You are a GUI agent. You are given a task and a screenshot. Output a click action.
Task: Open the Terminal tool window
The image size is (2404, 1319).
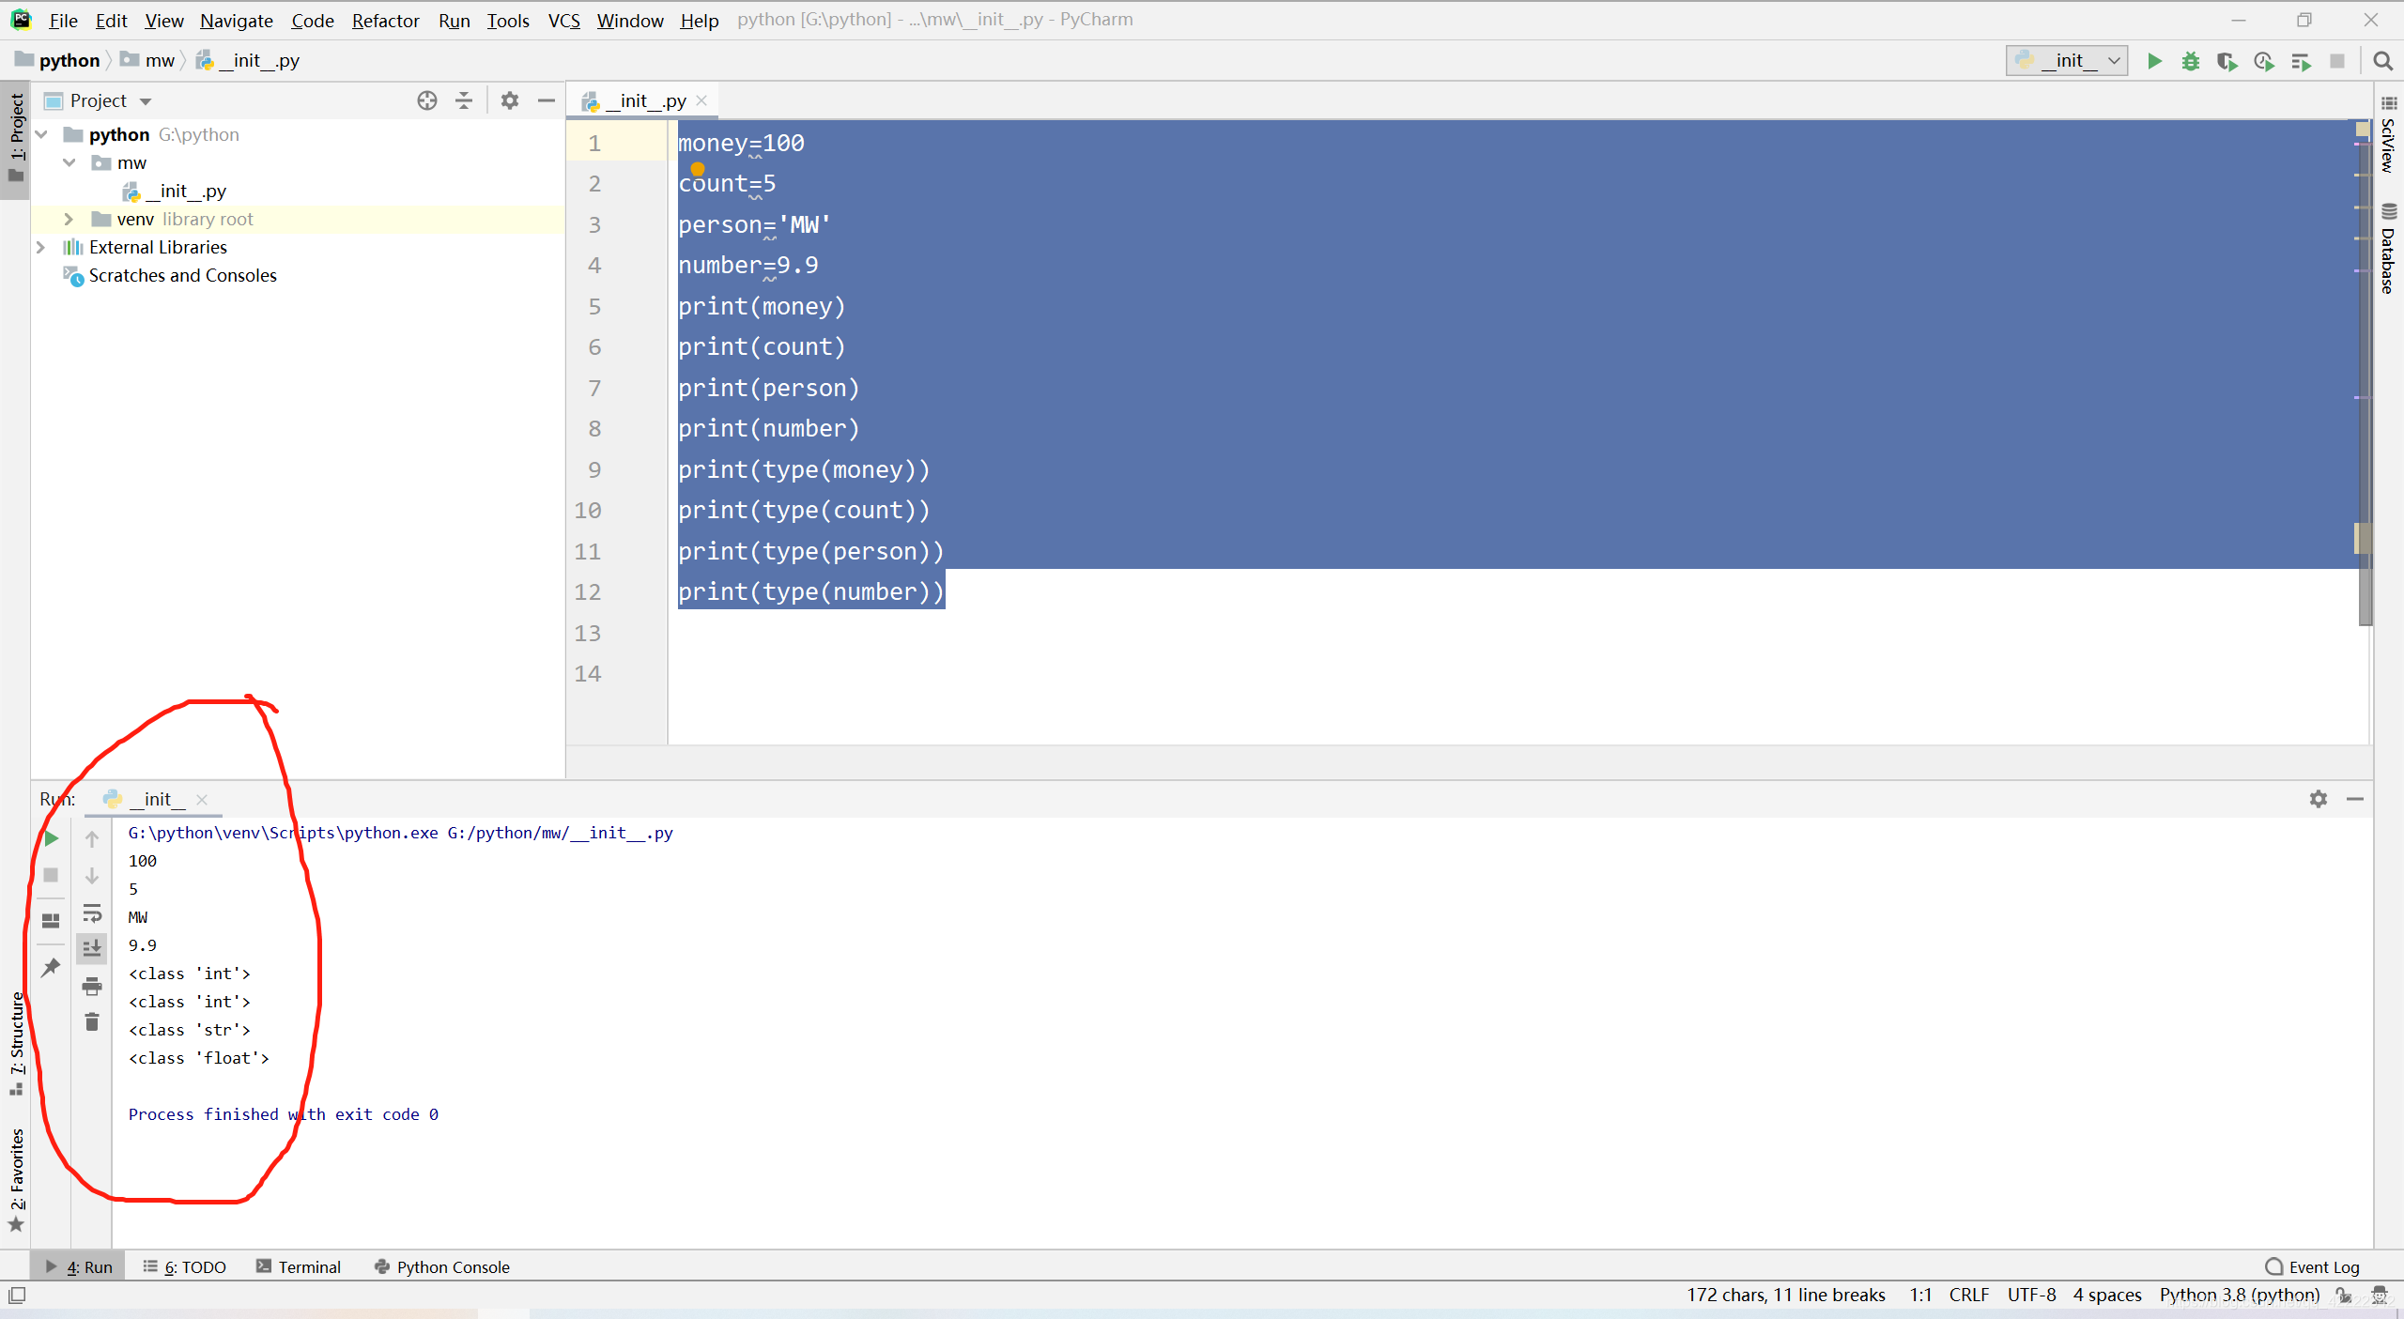pyautogui.click(x=299, y=1267)
